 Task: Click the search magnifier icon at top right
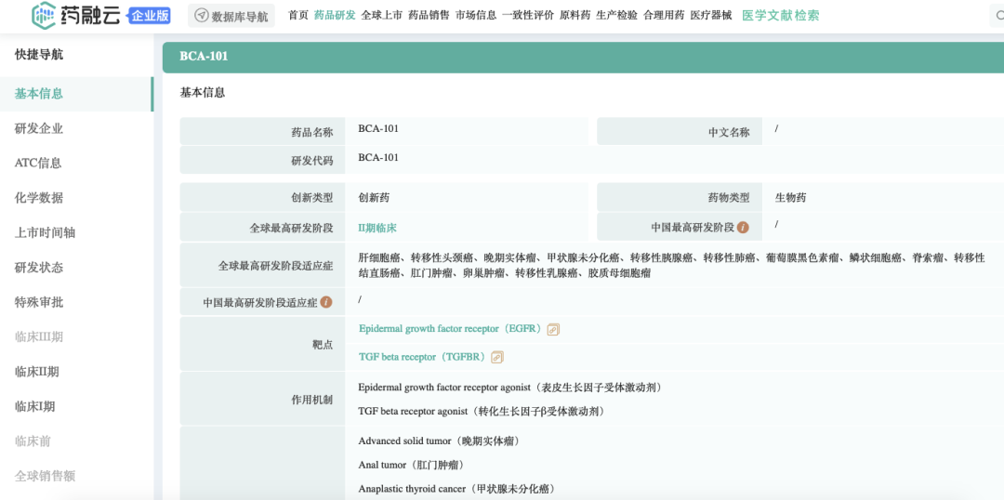point(1000,16)
